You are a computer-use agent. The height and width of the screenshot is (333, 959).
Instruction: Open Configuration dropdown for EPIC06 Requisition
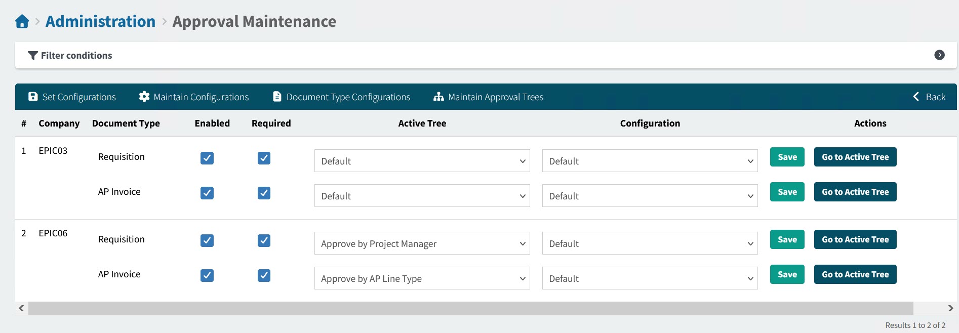pos(650,243)
